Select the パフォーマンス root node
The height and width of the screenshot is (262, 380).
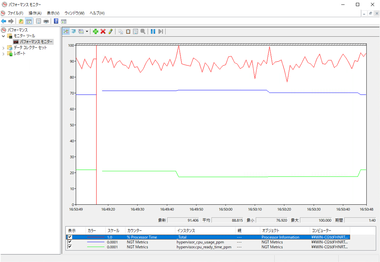[x=17, y=30]
